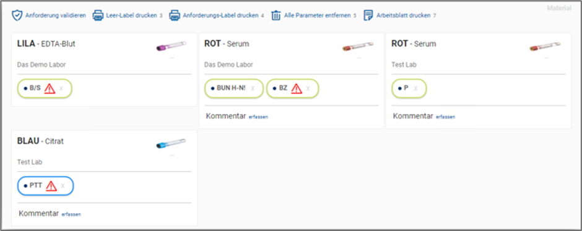
Task: Click red tube image in Das Demo Labor Serum card
Action: tap(358, 46)
